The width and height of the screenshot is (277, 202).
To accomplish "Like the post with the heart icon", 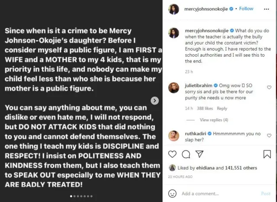I will 172,154.
